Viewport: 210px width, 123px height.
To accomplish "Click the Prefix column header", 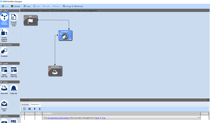I will click(38, 113).
